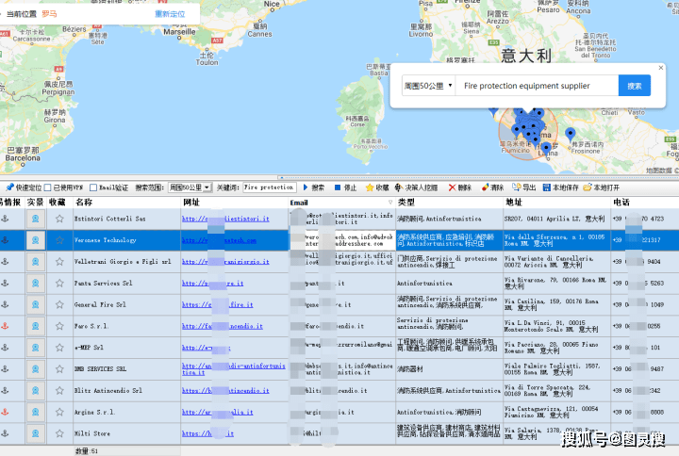Start search with toolbar 搜索 play icon
Image resolution: width=679 pixels, height=456 pixels.
coord(307,187)
